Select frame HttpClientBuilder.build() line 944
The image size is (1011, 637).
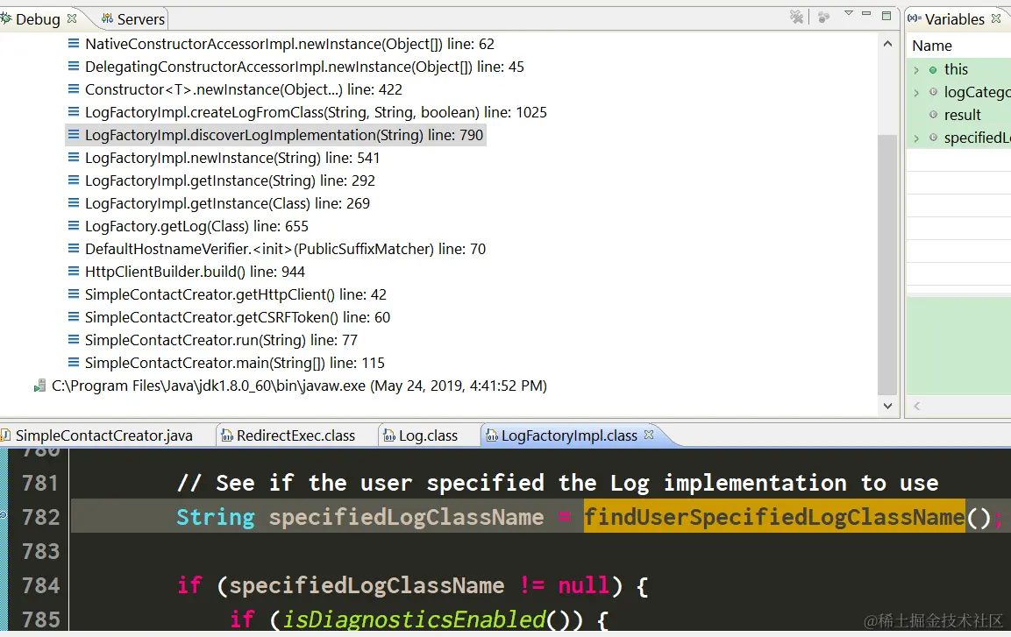pyautogui.click(x=195, y=272)
